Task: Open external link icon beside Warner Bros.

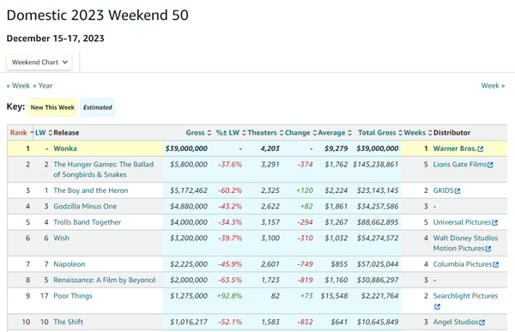Action: pyautogui.click(x=481, y=149)
